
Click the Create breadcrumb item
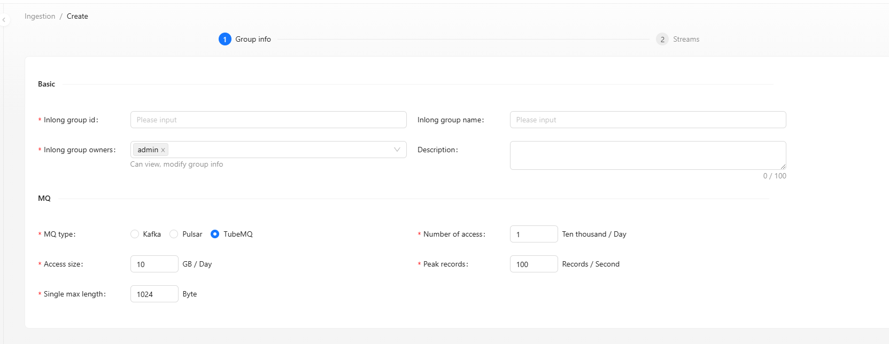point(78,16)
